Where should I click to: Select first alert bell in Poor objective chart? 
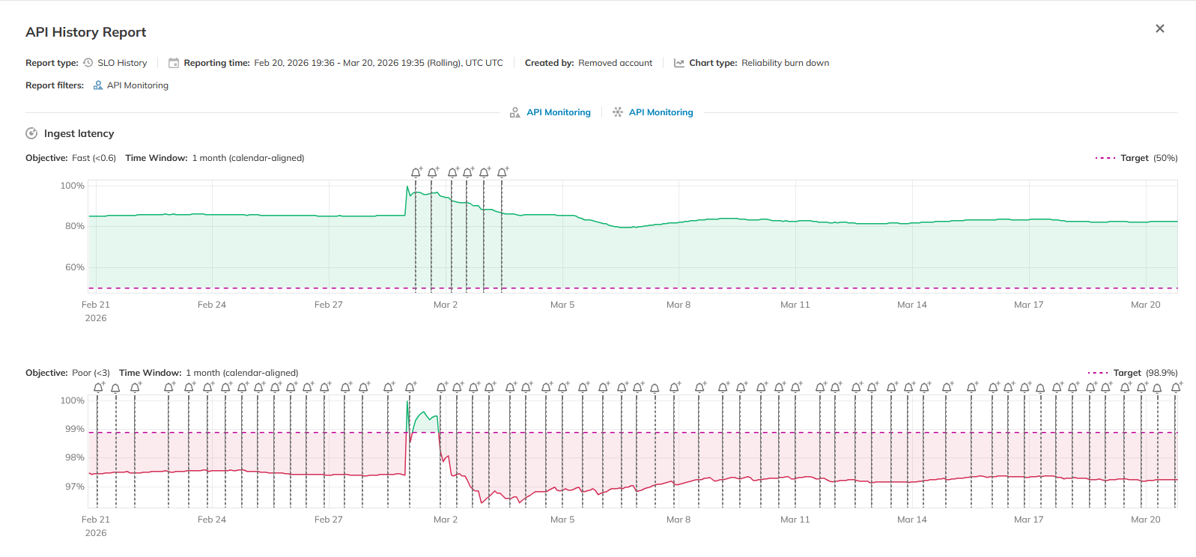click(x=98, y=387)
